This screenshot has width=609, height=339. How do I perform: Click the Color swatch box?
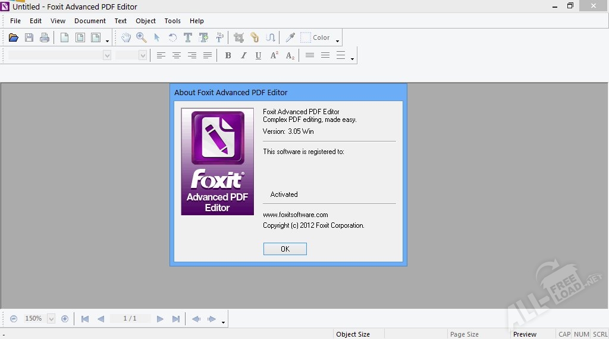306,37
